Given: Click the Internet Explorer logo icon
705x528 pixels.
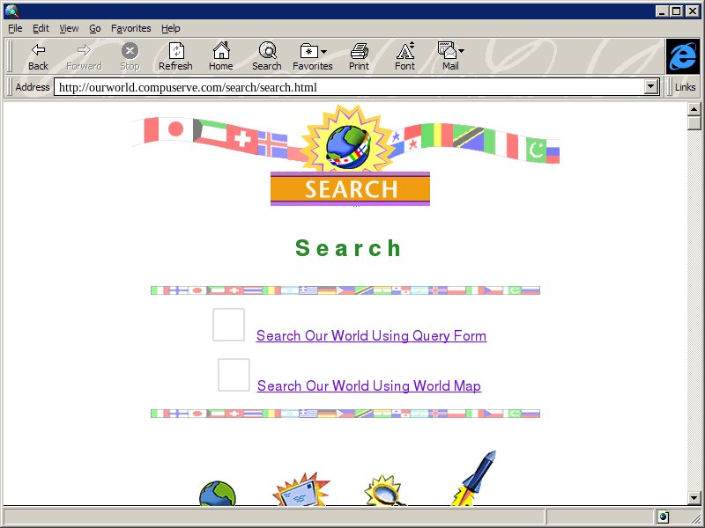Looking at the screenshot, I should pyautogui.click(x=682, y=56).
